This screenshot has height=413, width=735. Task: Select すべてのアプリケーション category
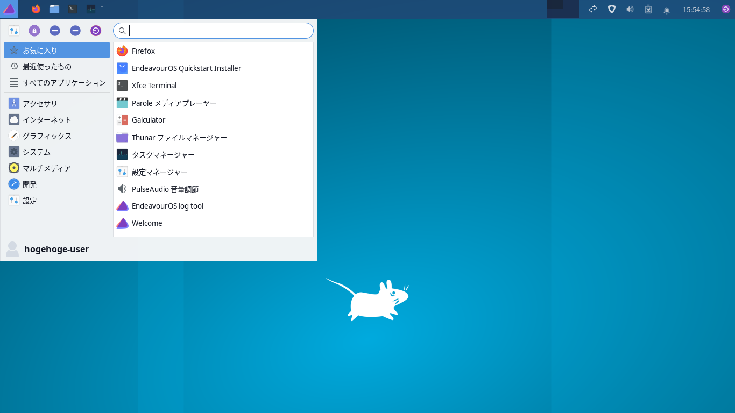pos(56,82)
